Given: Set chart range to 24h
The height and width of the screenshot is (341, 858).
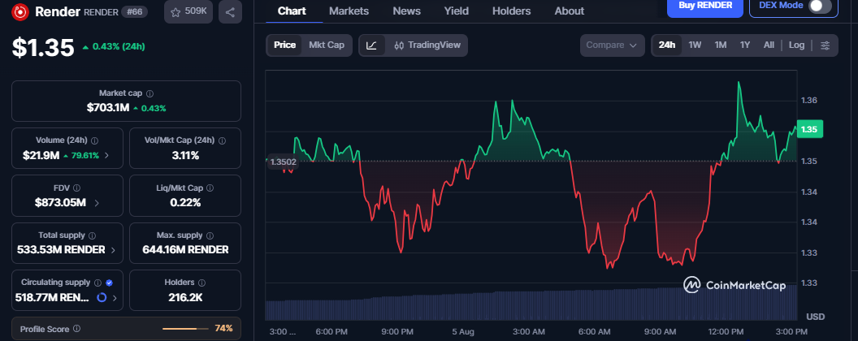Looking at the screenshot, I should [x=667, y=45].
